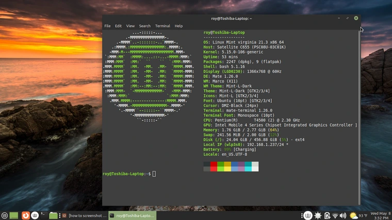This screenshot has width=392, height=220.
Task: Open the brightness applet in tray
Action: click(x=318, y=215)
